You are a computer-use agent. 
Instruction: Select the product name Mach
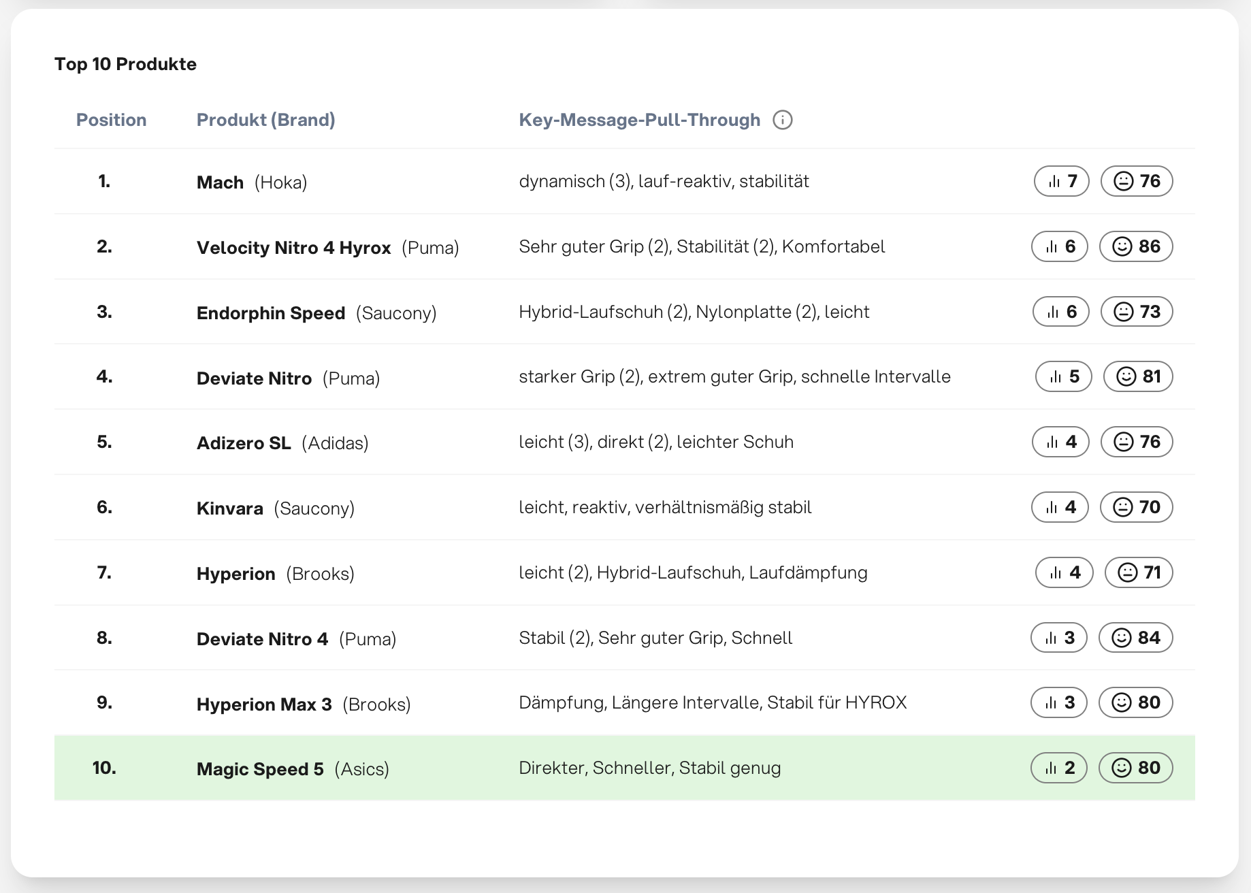[x=220, y=182]
